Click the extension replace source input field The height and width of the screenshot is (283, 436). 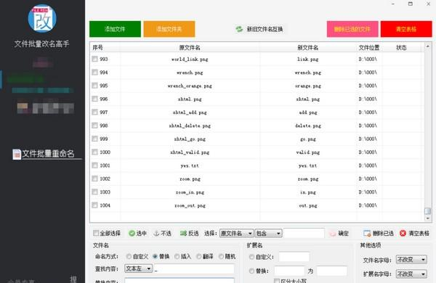click(x=289, y=271)
